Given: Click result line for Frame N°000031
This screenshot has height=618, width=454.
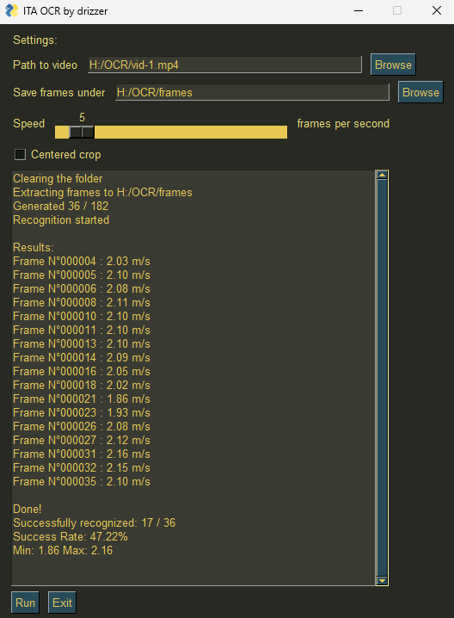Looking at the screenshot, I should [82, 454].
